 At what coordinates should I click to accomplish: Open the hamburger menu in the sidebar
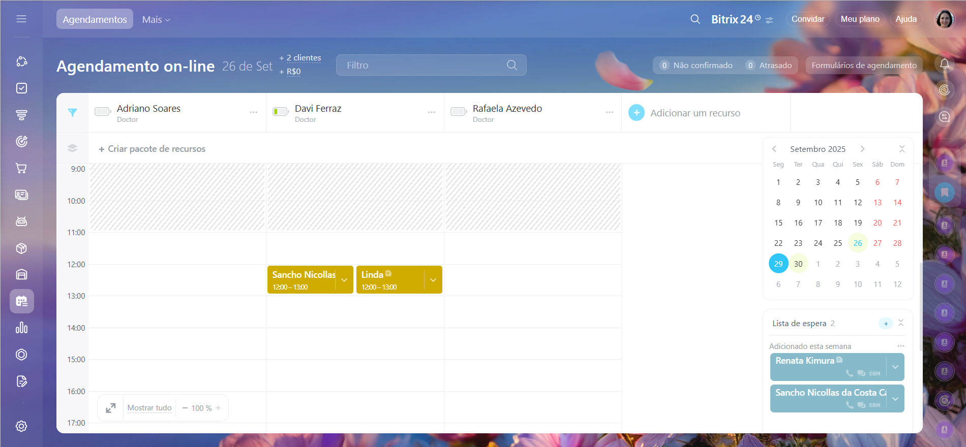tap(21, 19)
